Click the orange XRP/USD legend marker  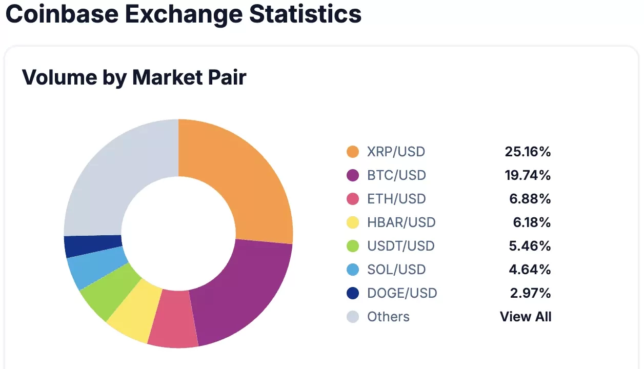pos(351,152)
